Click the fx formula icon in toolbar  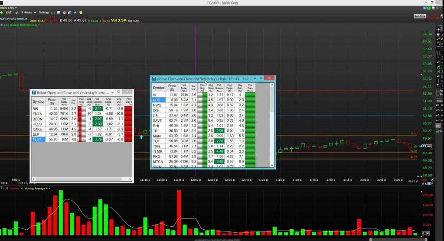[x=75, y=13]
